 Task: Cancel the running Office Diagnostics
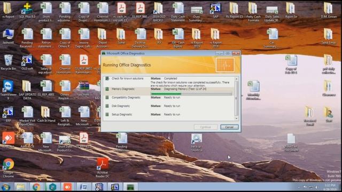229,127
